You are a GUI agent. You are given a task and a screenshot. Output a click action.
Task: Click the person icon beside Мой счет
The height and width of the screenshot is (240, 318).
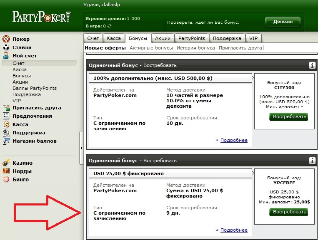click(6, 55)
